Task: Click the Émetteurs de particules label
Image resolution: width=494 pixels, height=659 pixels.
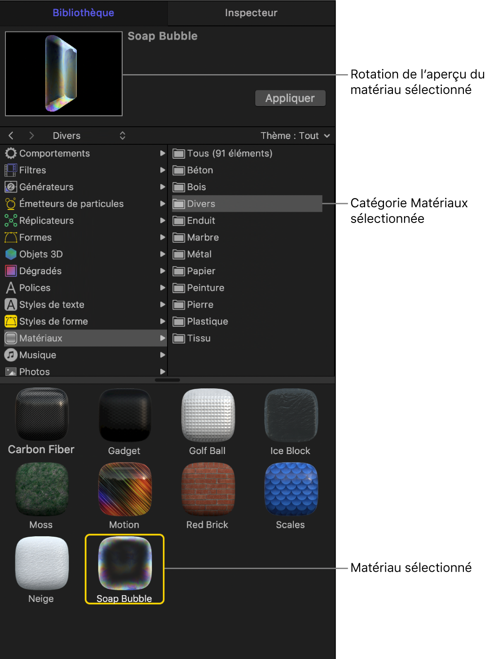Action: pos(71,204)
